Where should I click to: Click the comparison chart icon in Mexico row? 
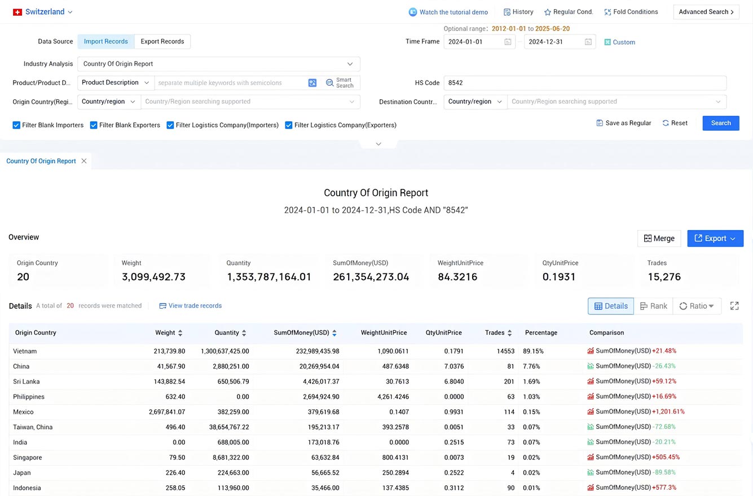pos(591,411)
